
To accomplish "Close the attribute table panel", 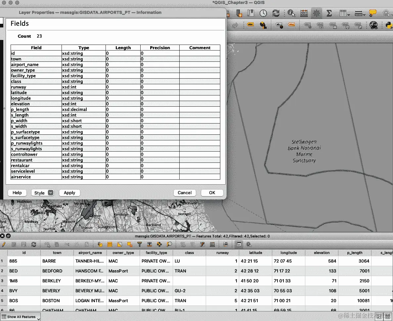I will (x=3, y=236).
